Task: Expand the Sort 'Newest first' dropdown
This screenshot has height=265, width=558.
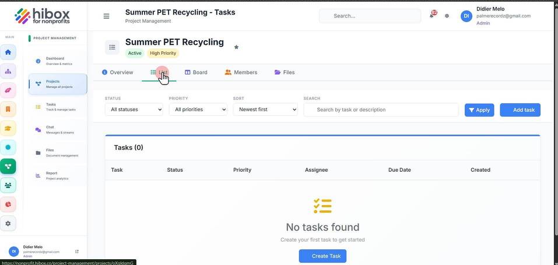Action: (265, 109)
